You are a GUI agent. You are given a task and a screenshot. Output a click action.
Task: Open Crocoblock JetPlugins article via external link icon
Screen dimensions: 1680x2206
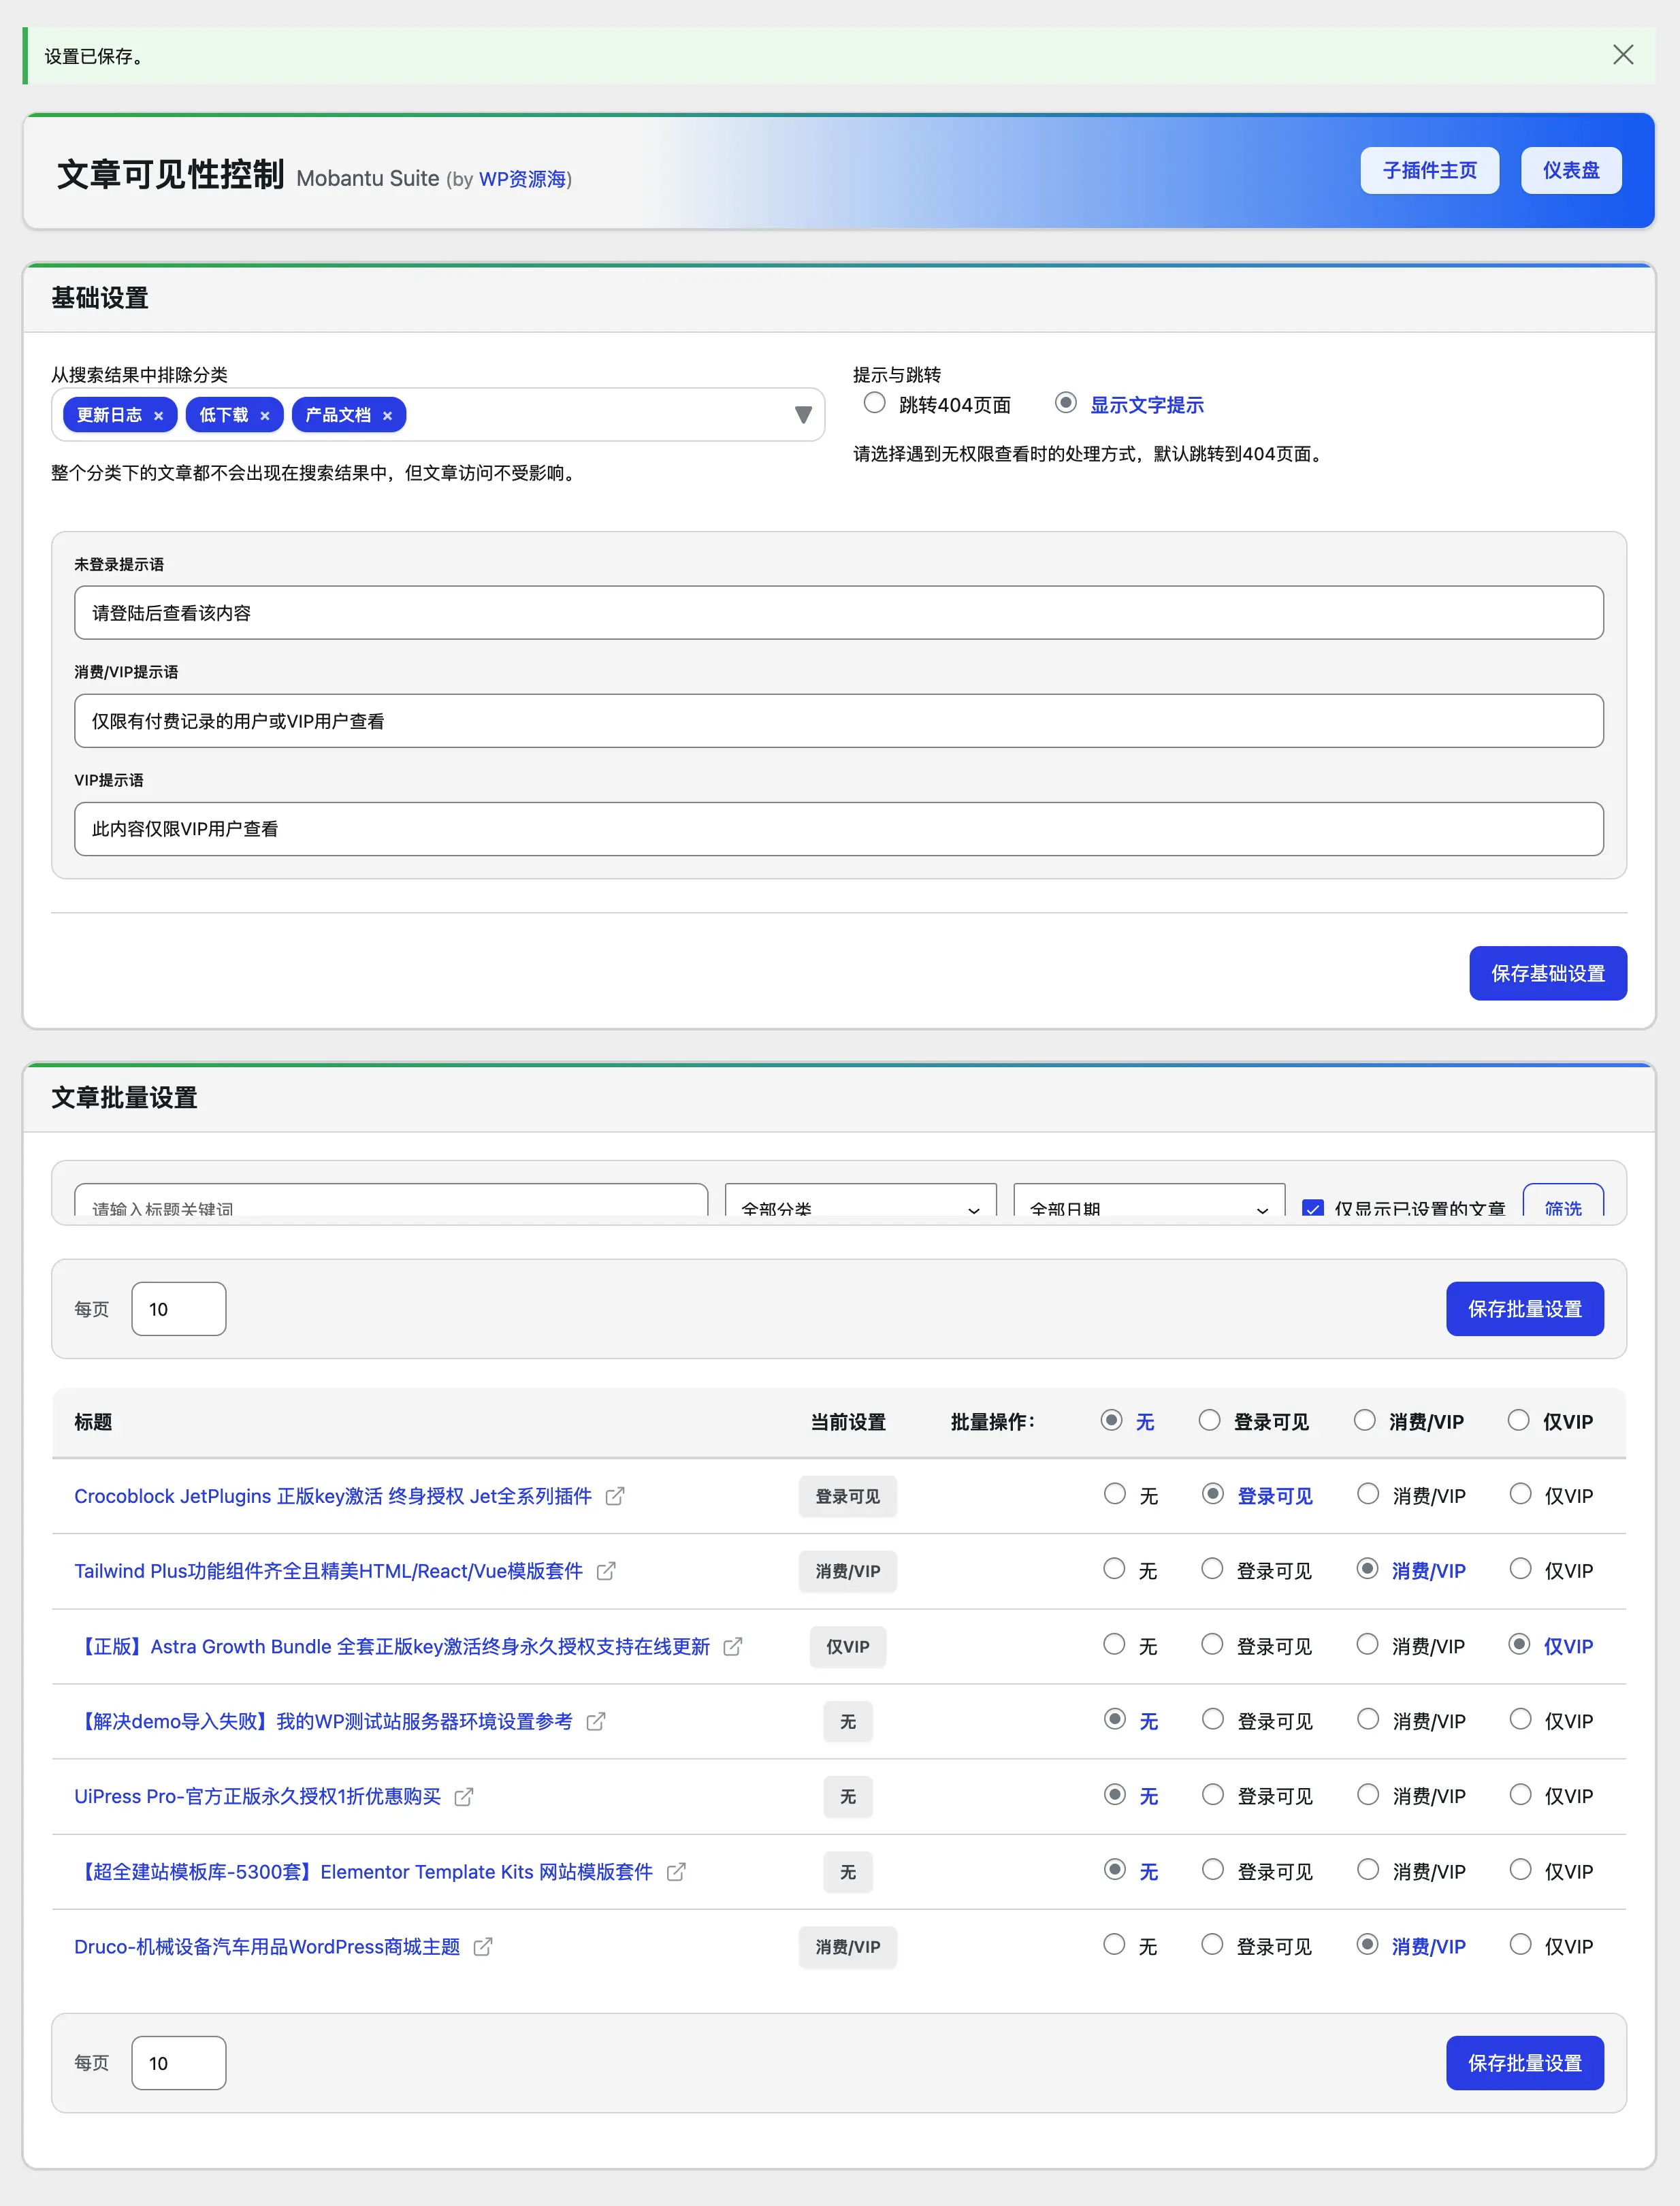click(x=617, y=1497)
